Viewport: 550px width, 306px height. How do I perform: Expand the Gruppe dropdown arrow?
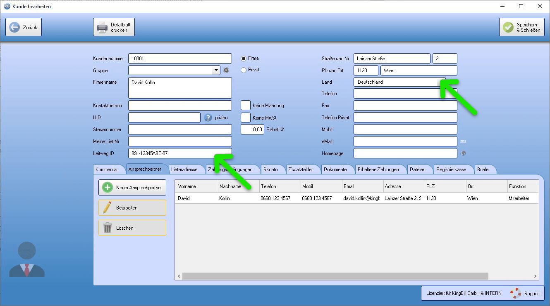(x=216, y=70)
